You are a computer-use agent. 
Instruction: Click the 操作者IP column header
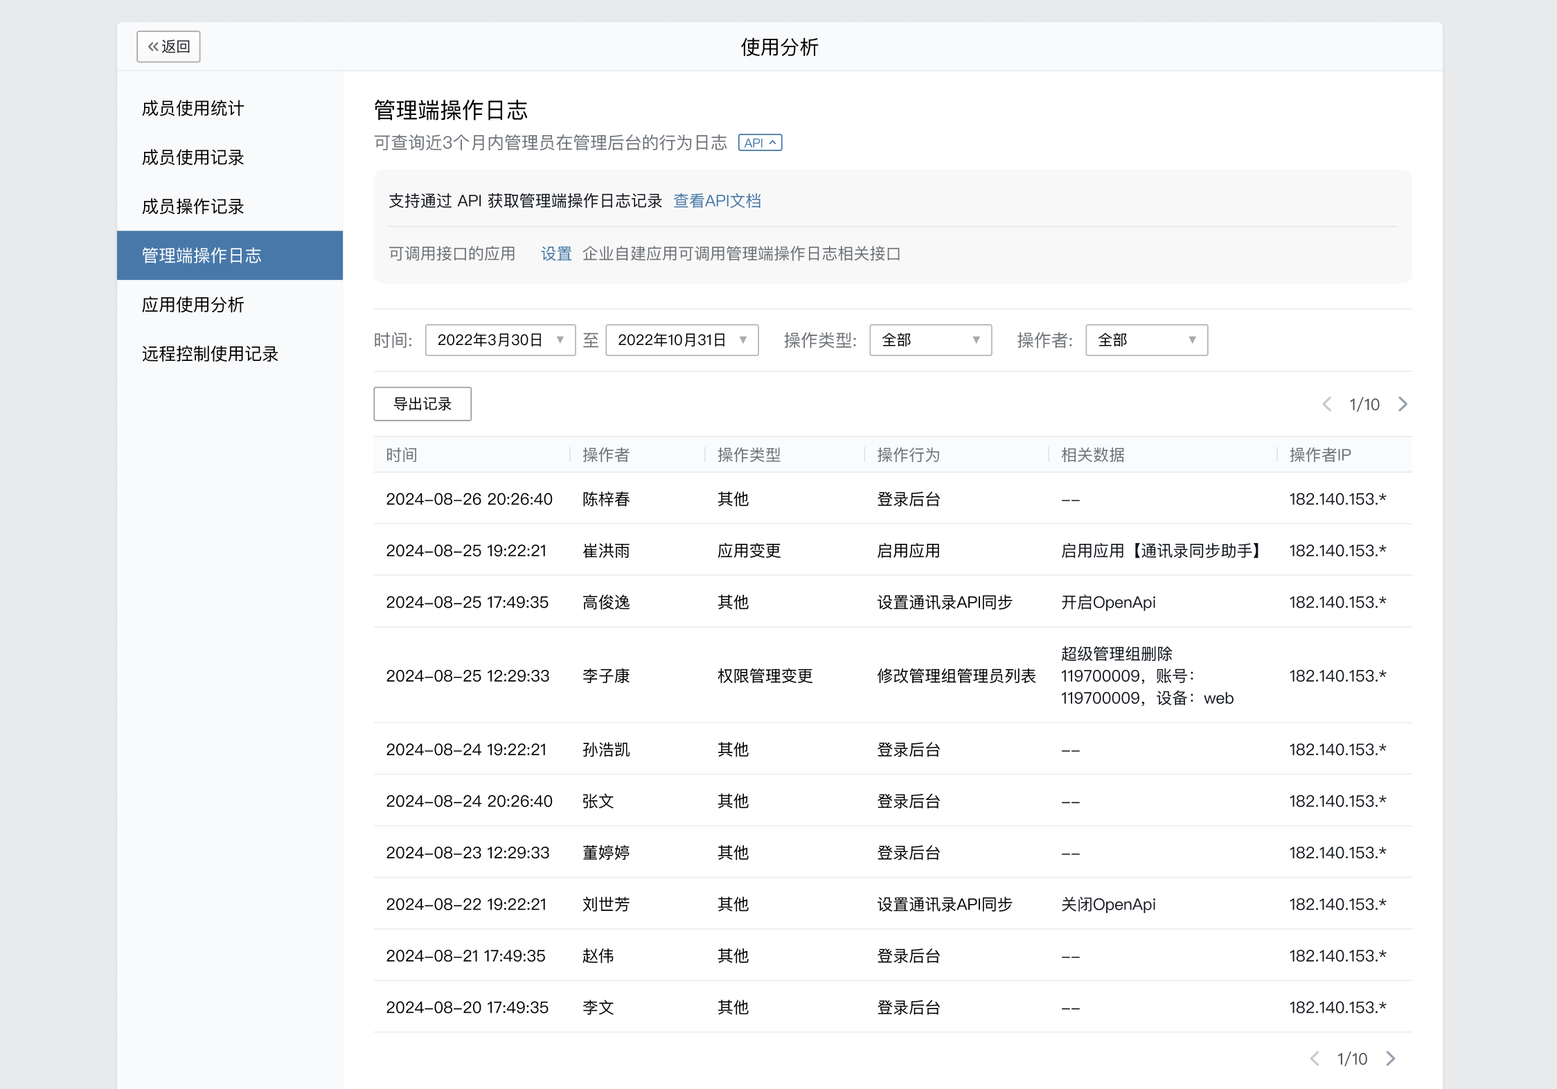coord(1319,454)
